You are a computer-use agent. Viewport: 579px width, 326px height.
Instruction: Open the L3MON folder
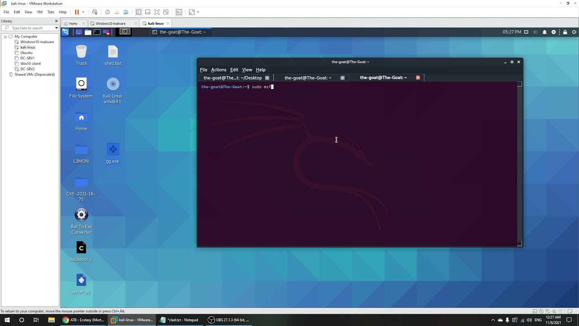click(81, 153)
